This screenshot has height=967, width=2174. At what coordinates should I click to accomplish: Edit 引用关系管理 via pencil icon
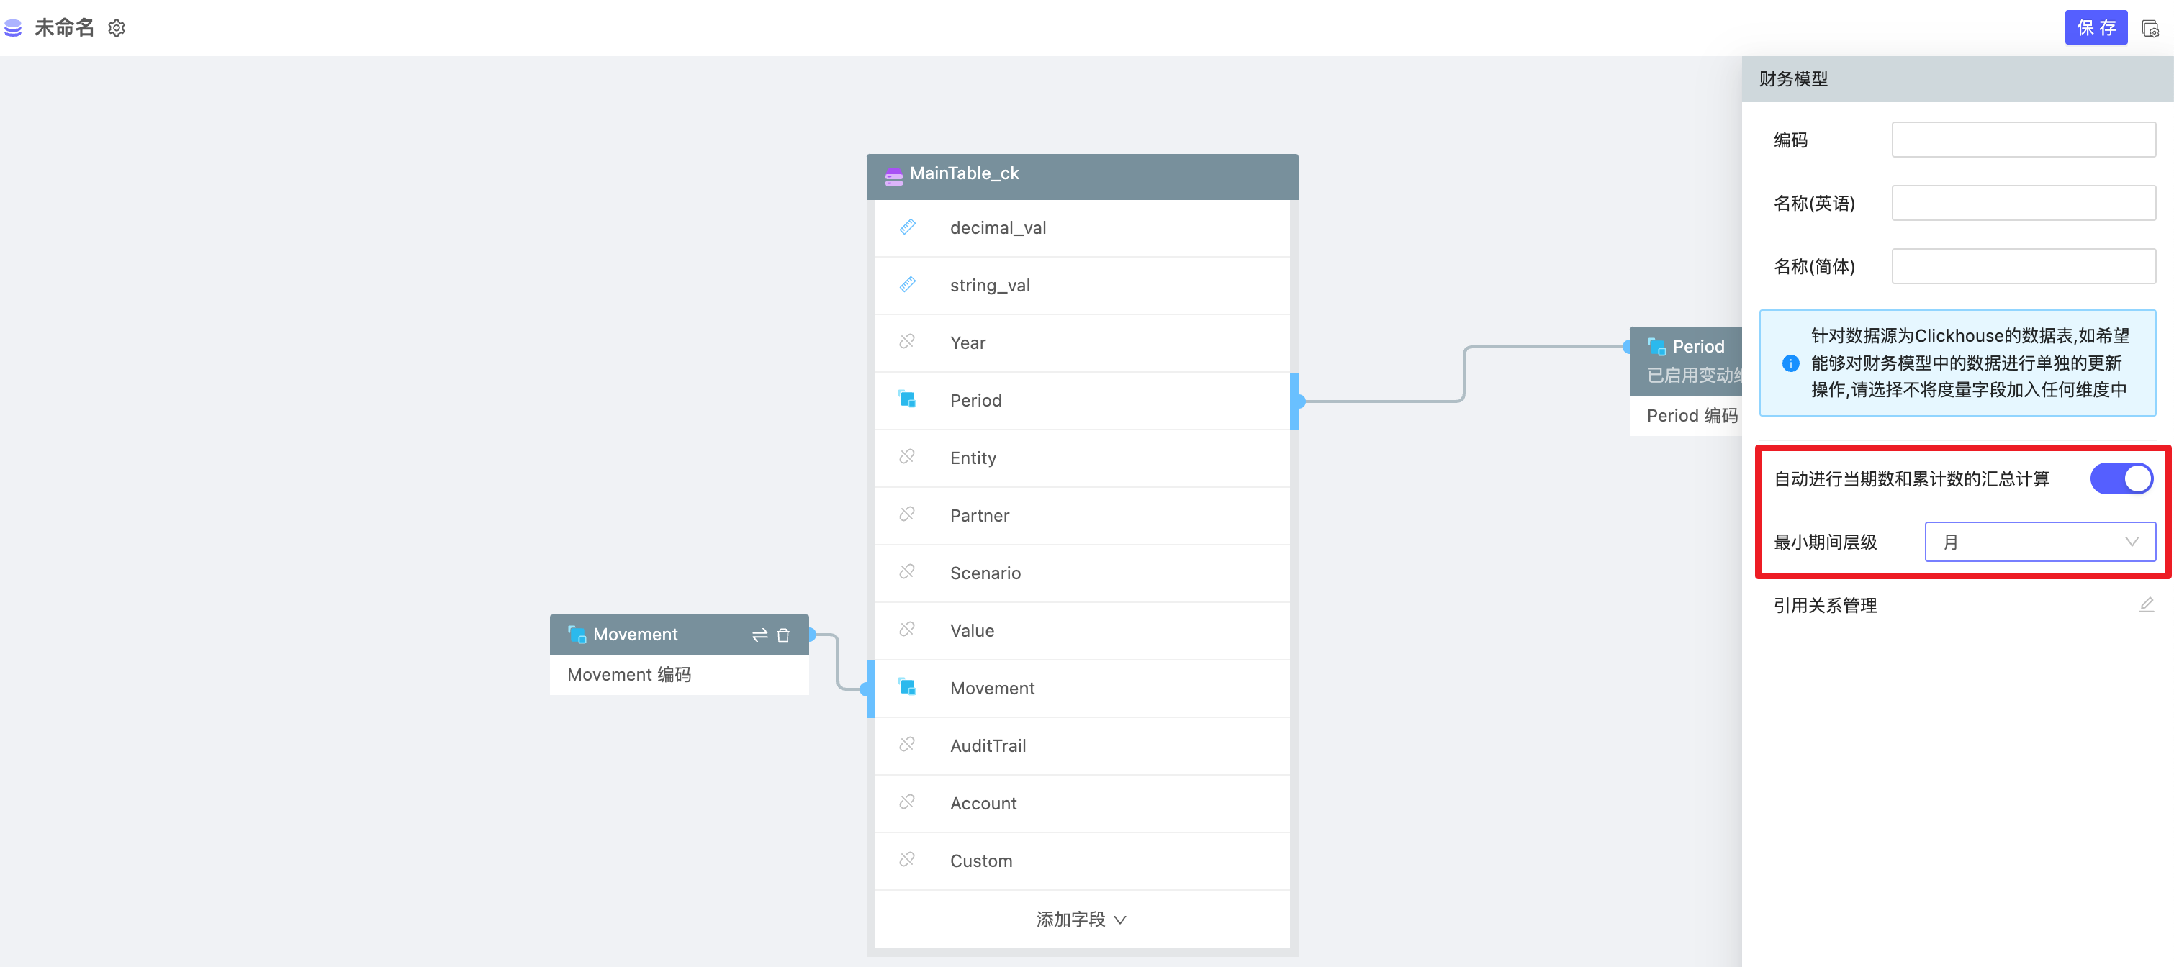(x=2146, y=605)
